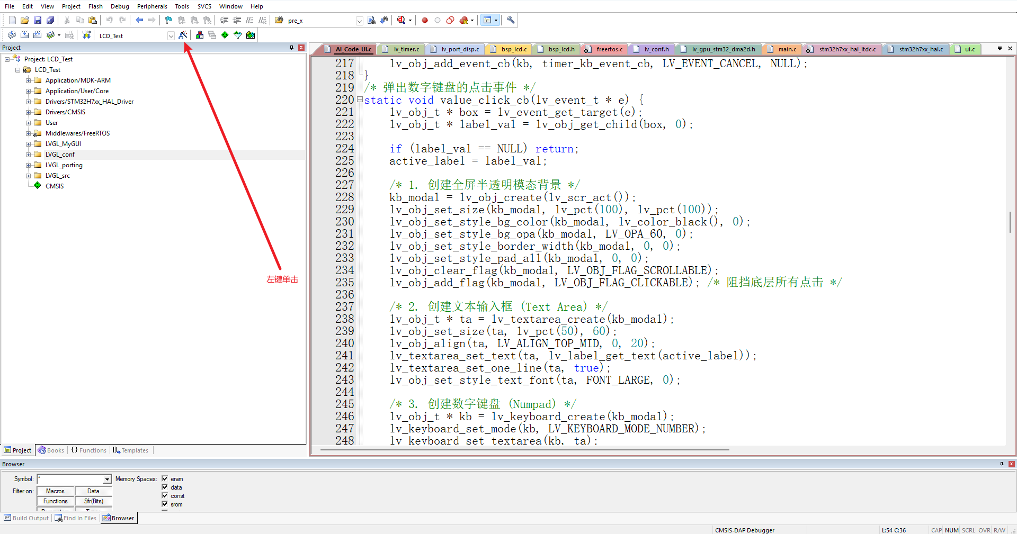Open the LCD_Test target dropdown
The height and width of the screenshot is (534, 1017).
pos(171,35)
